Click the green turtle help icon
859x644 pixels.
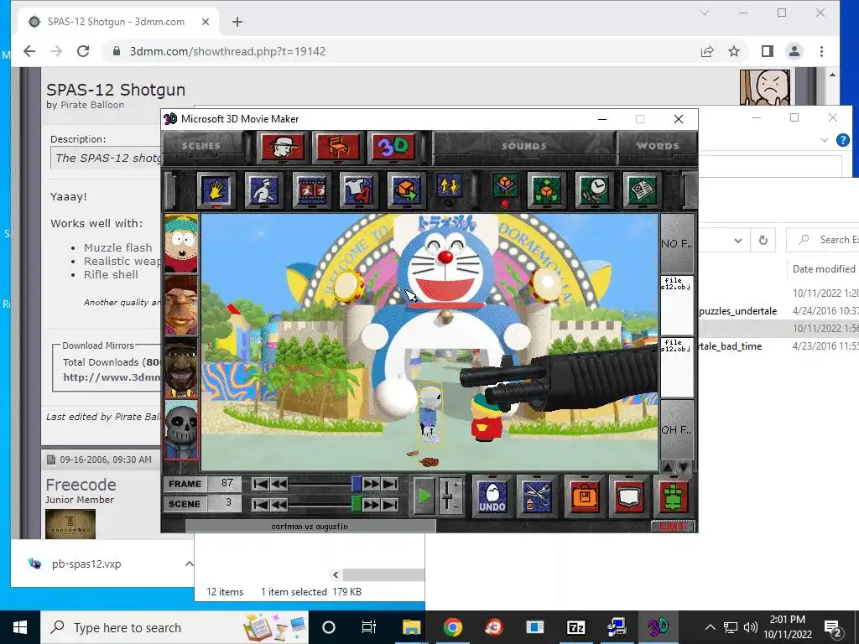pyautogui.click(x=674, y=496)
